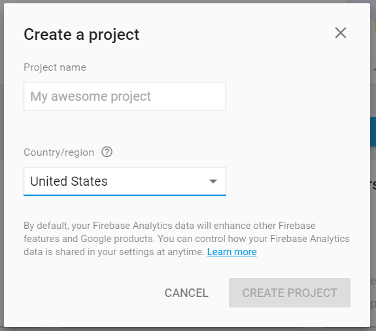376x331 pixels.
Task: Dismiss dialog via the X icon
Action: pos(341,33)
